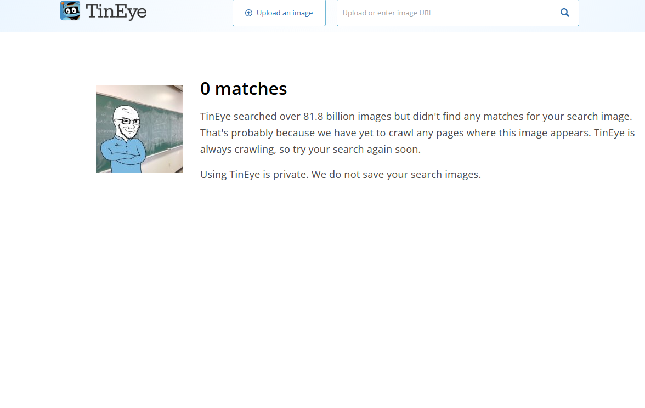The height and width of the screenshot is (408, 645).
Task: Click the circled upload arrow icon
Action: tap(248, 13)
